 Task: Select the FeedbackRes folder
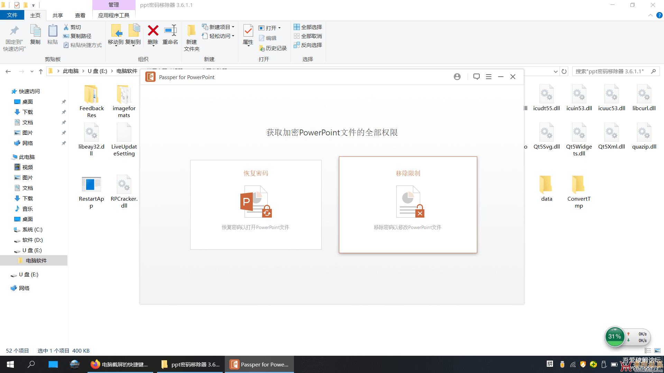91,102
